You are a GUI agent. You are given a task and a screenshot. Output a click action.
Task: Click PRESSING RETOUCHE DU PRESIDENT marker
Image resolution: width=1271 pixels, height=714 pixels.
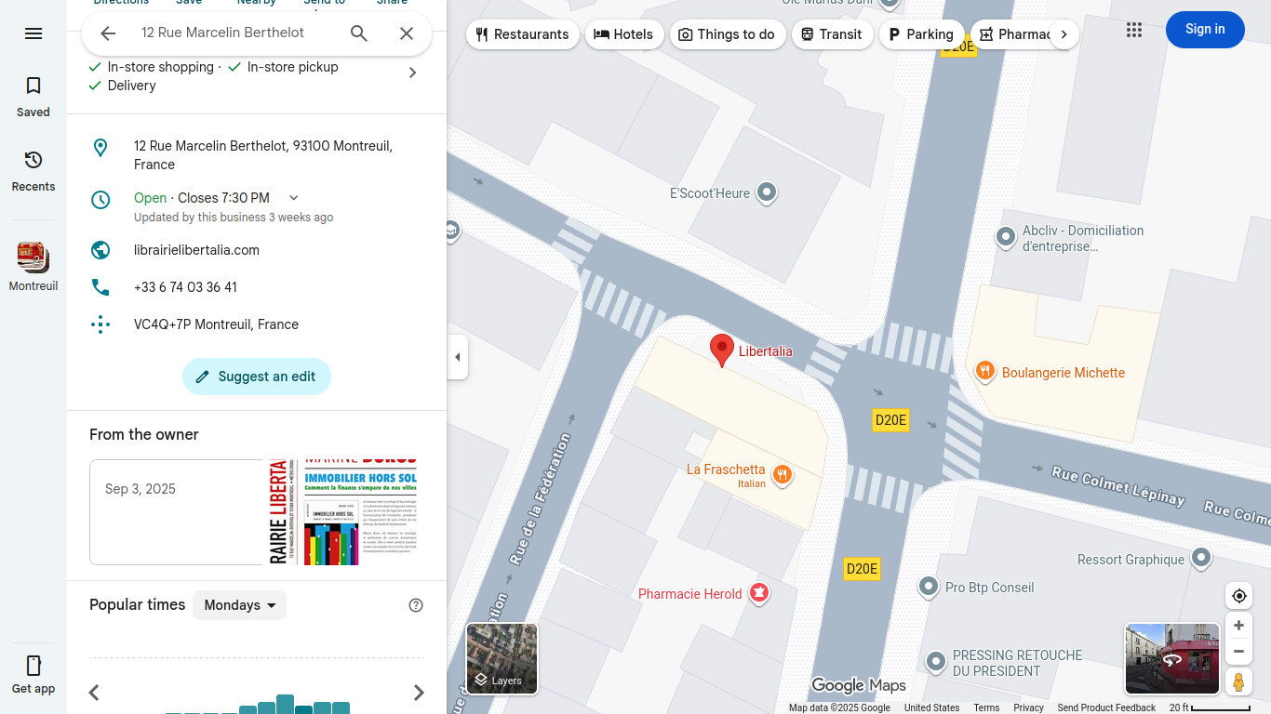936,662
